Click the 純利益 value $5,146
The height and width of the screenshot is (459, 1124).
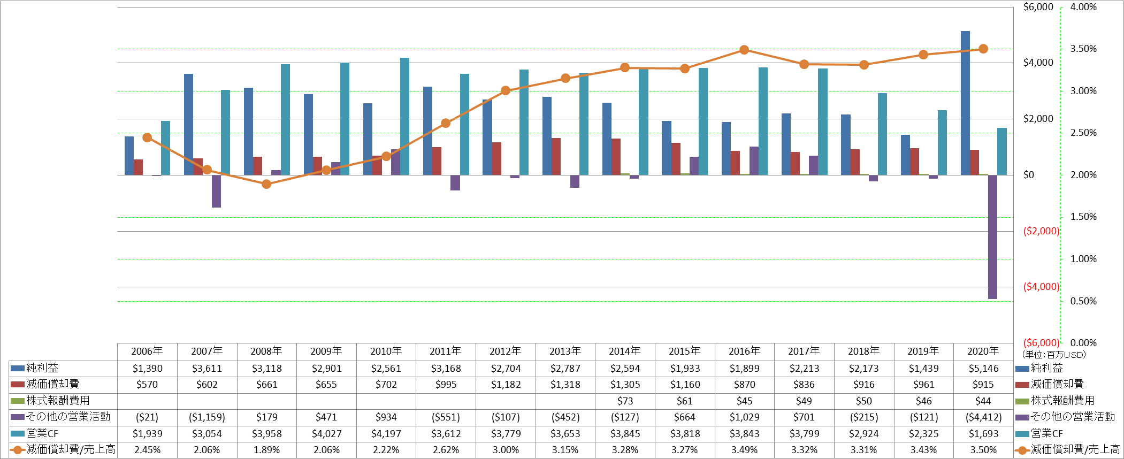(x=983, y=369)
